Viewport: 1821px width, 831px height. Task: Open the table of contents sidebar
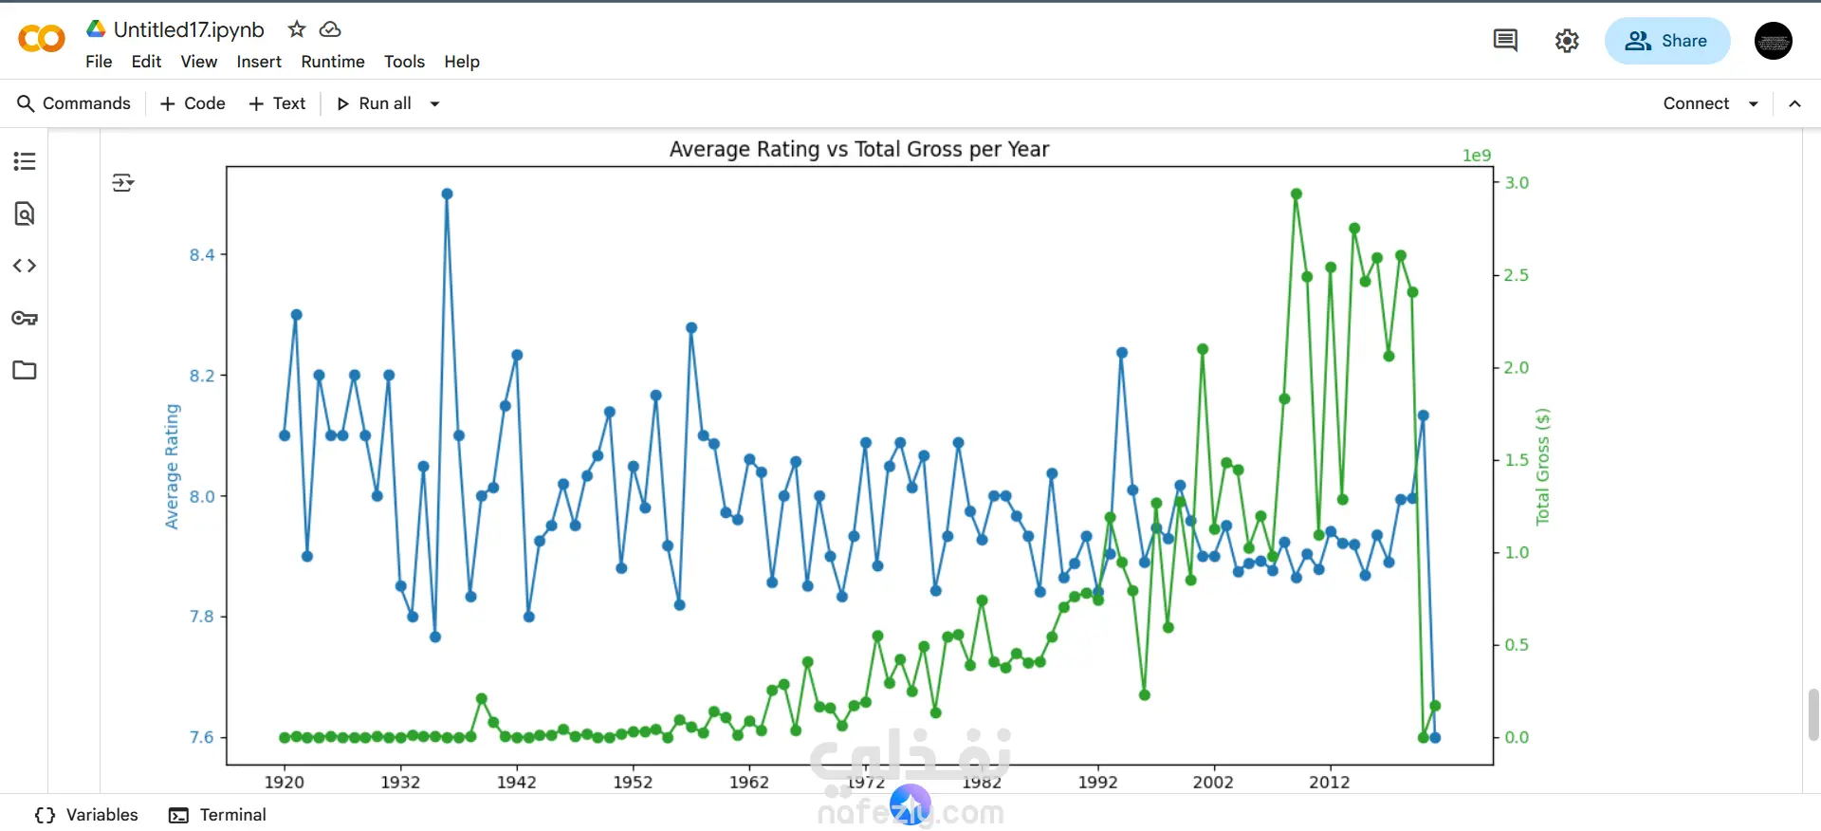click(x=25, y=161)
